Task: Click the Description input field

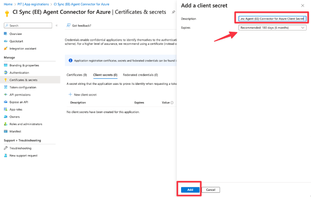Action: (272, 19)
